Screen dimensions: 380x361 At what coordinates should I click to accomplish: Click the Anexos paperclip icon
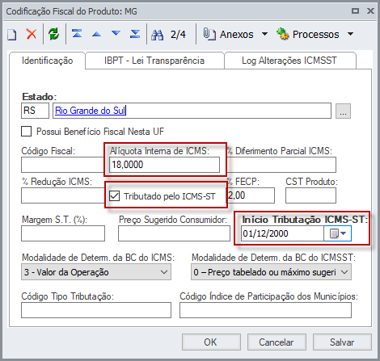[x=209, y=34]
